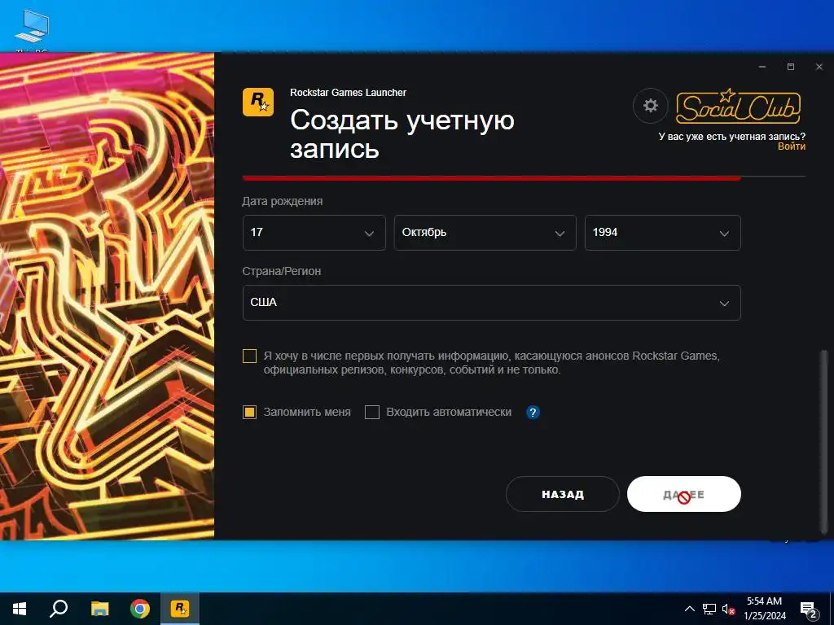Open the launcher settings gear icon
The image size is (834, 625).
tap(650, 105)
